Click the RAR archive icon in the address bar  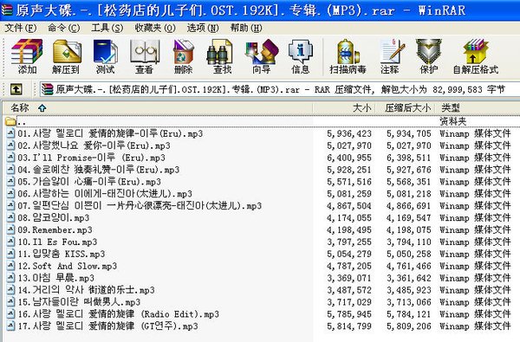[x=47, y=89]
